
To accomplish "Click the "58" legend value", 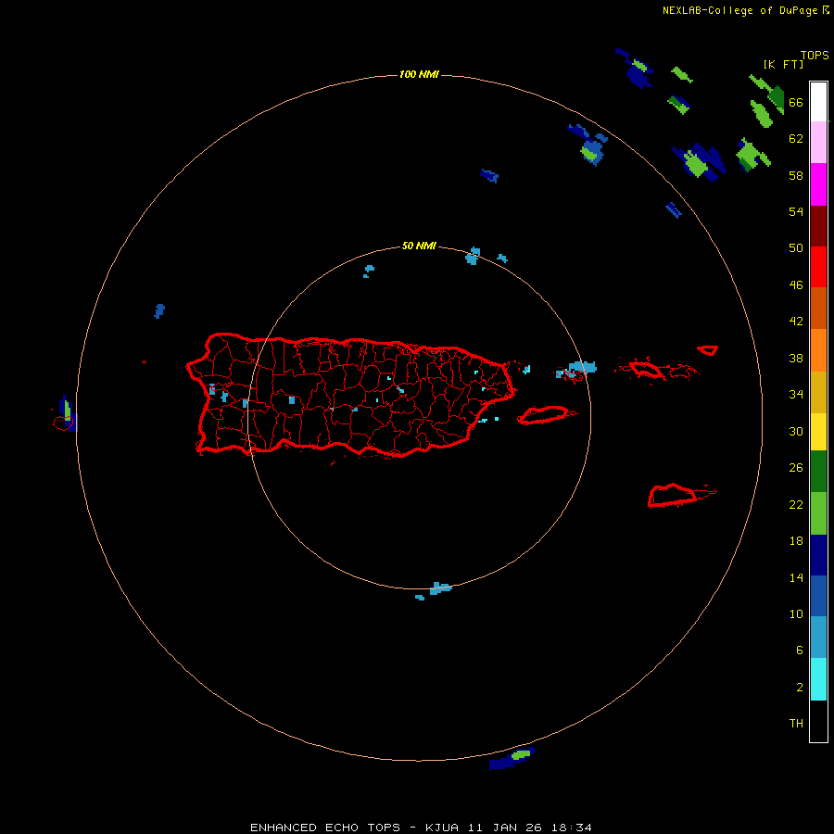I will click(x=796, y=175).
